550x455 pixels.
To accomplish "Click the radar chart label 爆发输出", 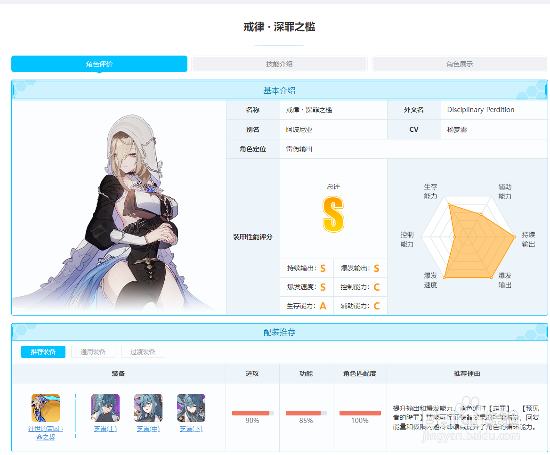I will pos(505,280).
